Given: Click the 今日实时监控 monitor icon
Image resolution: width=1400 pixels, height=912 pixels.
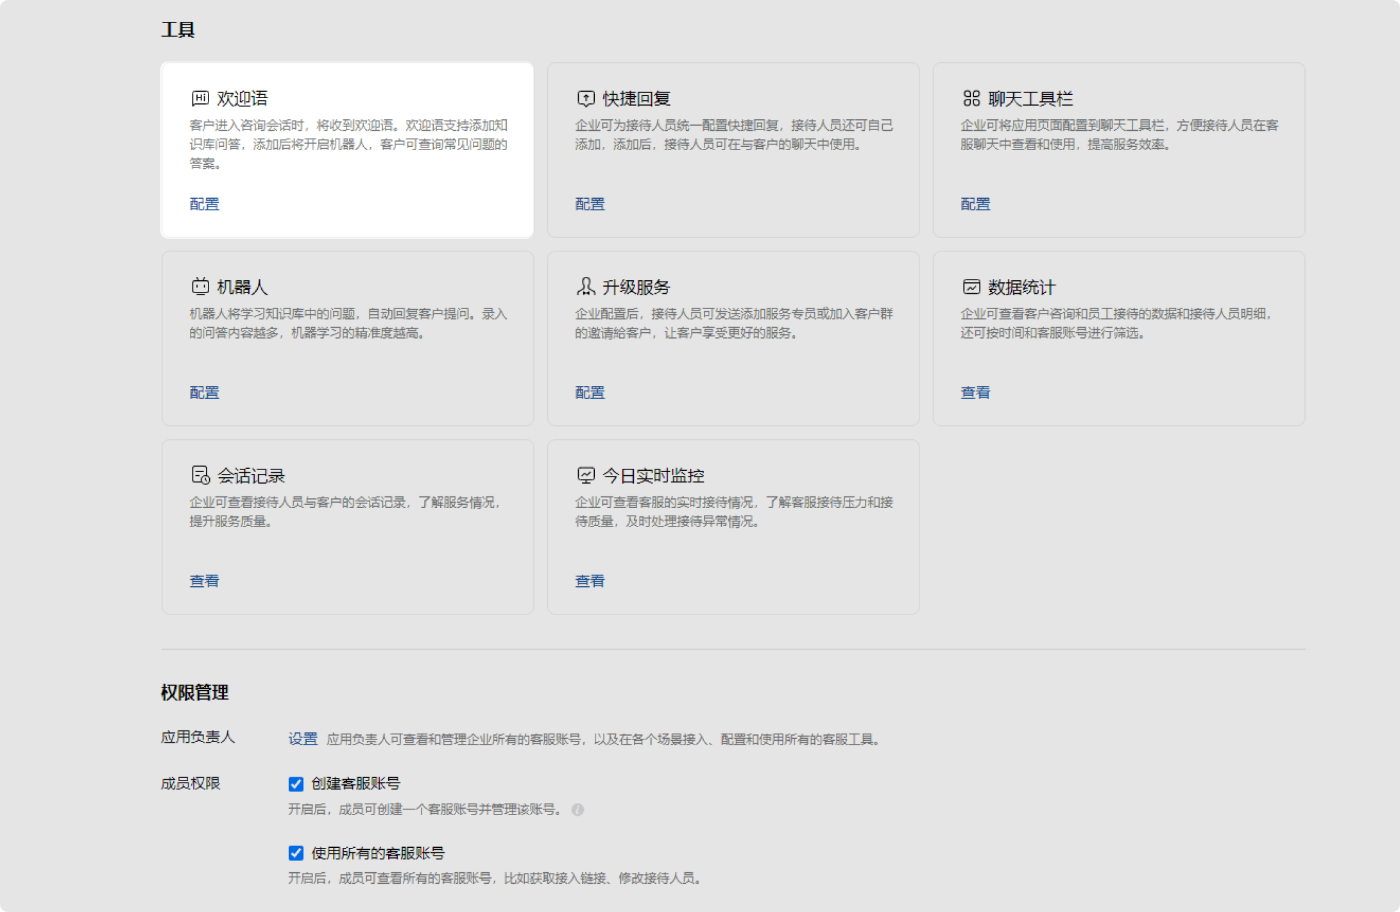Looking at the screenshot, I should (586, 475).
